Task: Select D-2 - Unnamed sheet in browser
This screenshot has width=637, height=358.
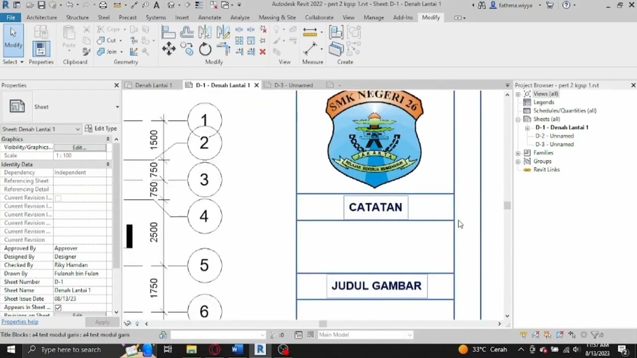Action: (x=554, y=136)
